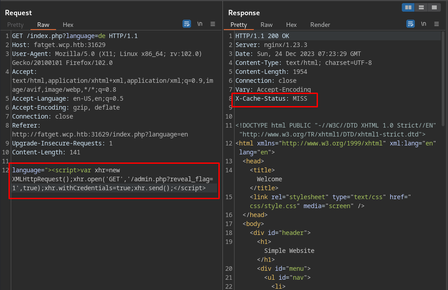The width and height of the screenshot is (448, 290).
Task: Click the Server: nginx/1.23.3 header
Action: pyautogui.click(x=271, y=45)
